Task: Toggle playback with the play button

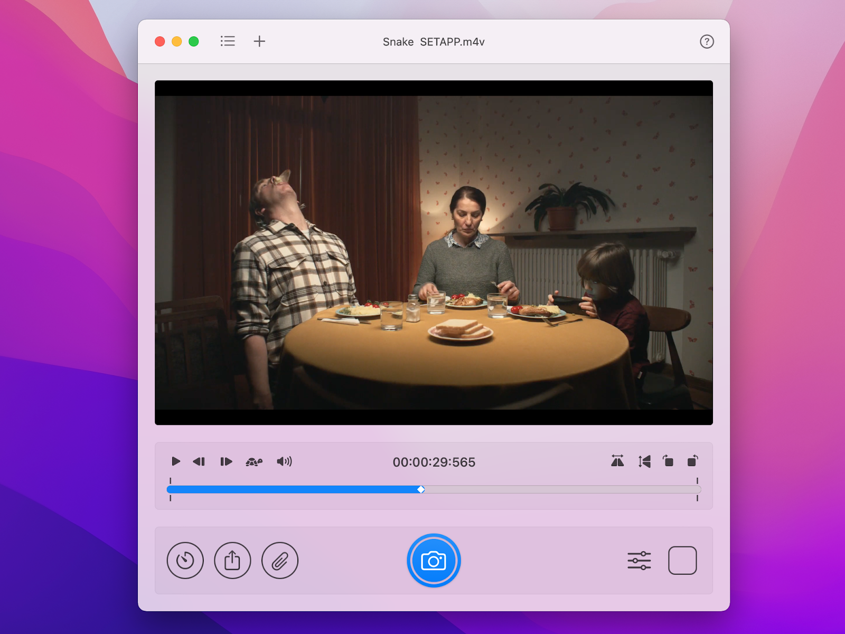Action: pyautogui.click(x=176, y=461)
